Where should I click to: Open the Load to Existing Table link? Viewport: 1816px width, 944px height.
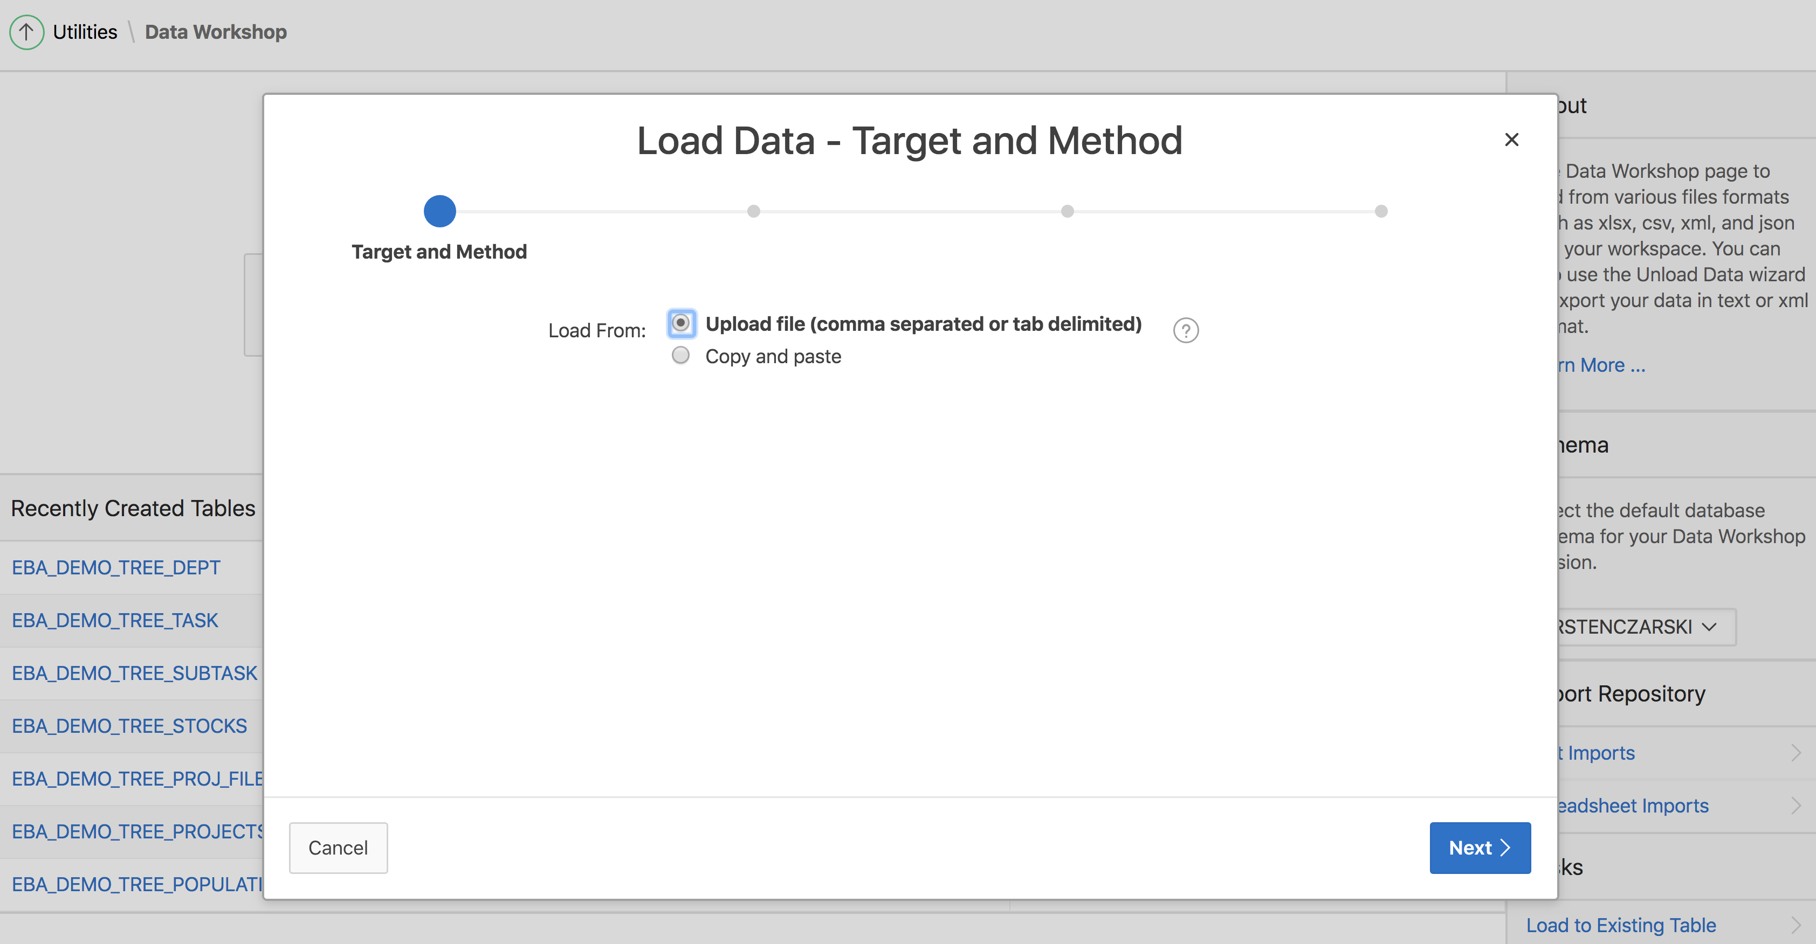tap(1621, 925)
